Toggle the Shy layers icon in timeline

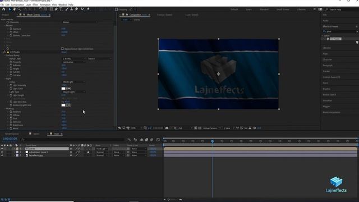[142, 140]
